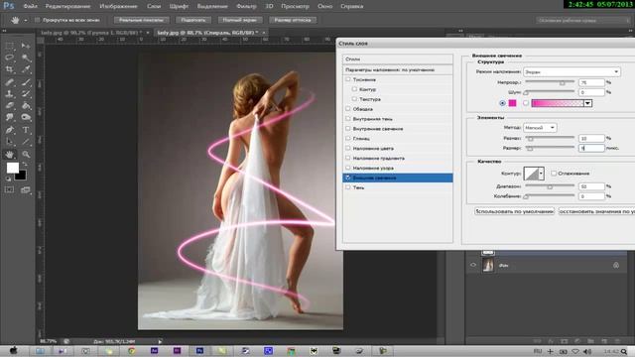The width and height of the screenshot is (635, 357).
Task: Enable the Тень effect checkbox
Action: coord(348,187)
